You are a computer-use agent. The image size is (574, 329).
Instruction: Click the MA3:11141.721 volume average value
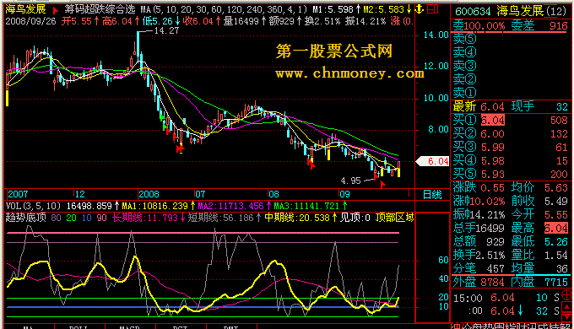(306, 206)
